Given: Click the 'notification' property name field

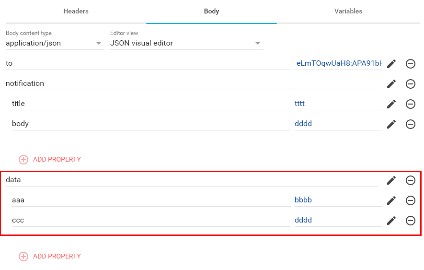Looking at the screenshot, I should (192, 83).
